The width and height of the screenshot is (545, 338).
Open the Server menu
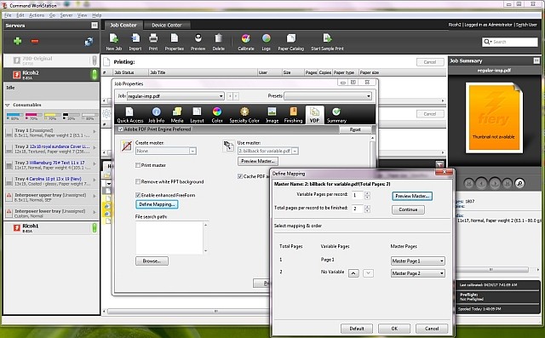(66, 15)
